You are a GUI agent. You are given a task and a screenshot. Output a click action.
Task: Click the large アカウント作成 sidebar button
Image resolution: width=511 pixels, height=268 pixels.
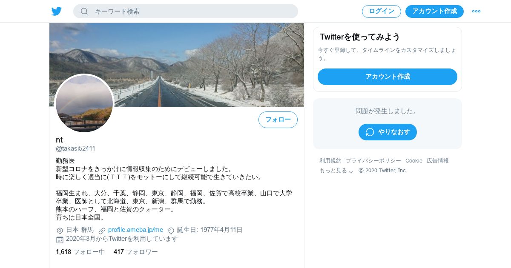pyautogui.click(x=388, y=77)
